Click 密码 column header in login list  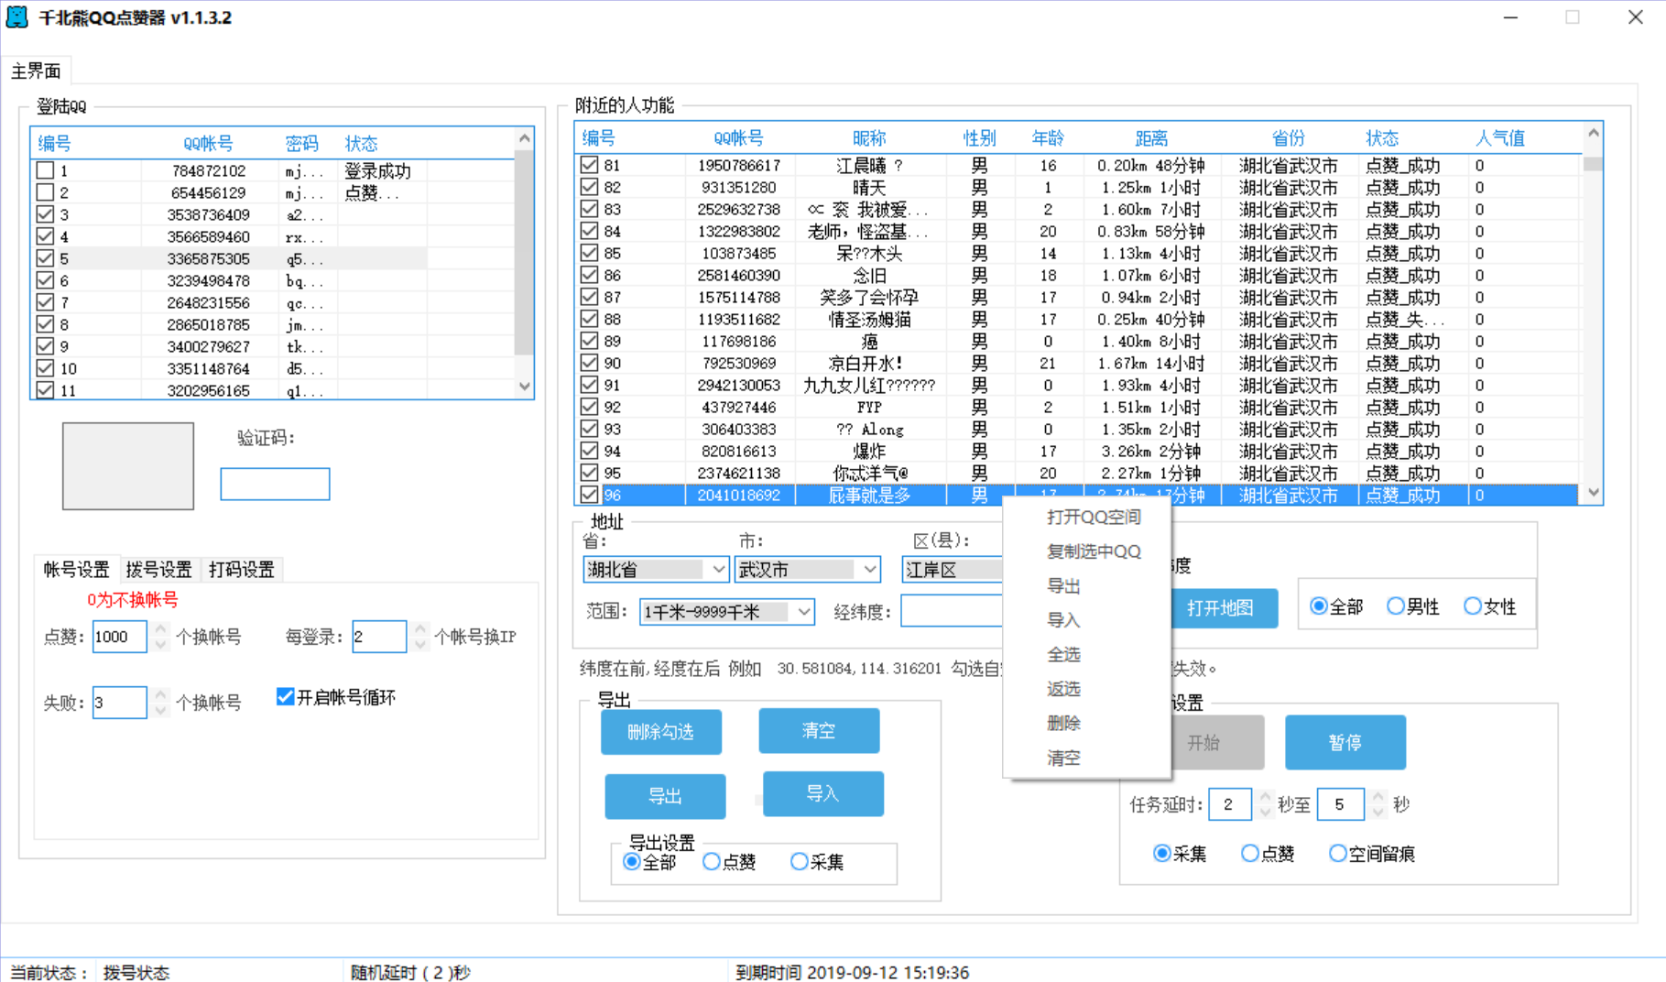(x=301, y=144)
